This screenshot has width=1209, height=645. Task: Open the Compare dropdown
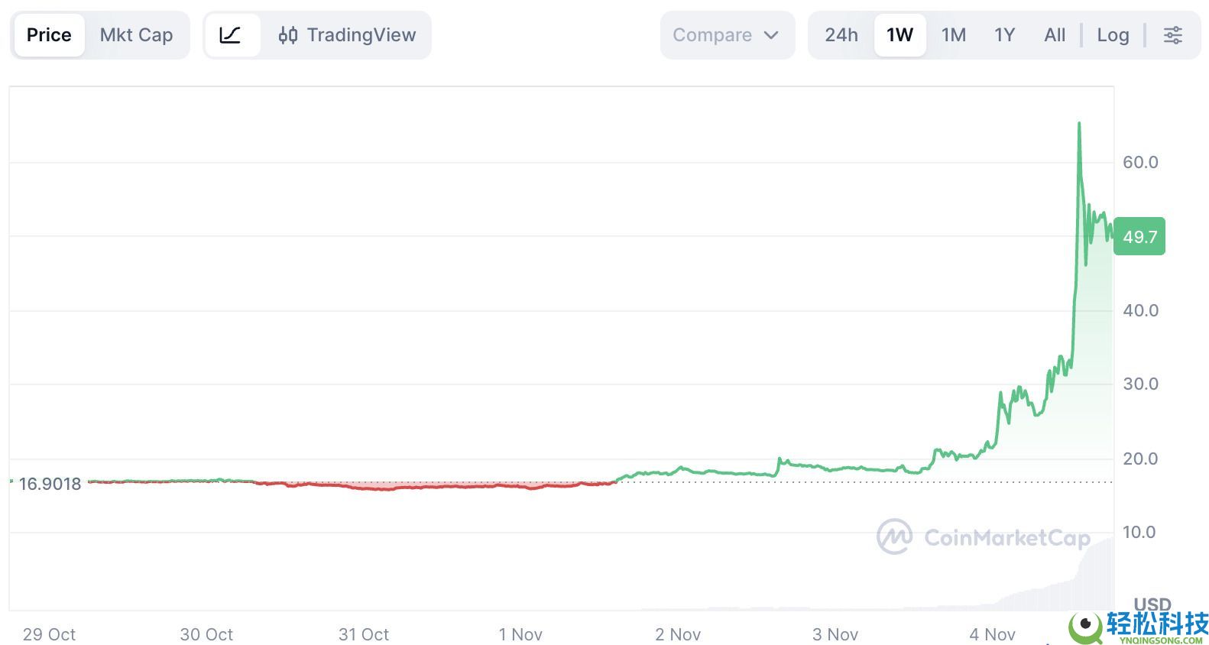[x=727, y=34]
